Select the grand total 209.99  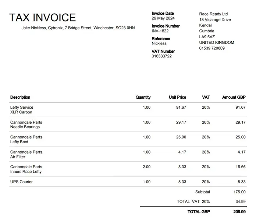(239, 212)
